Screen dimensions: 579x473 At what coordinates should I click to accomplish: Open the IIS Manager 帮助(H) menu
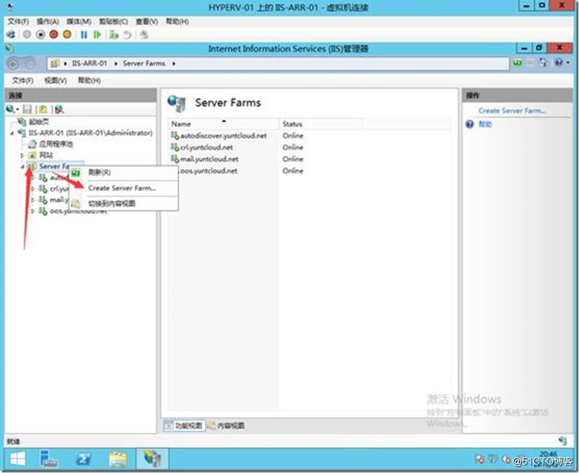[89, 80]
